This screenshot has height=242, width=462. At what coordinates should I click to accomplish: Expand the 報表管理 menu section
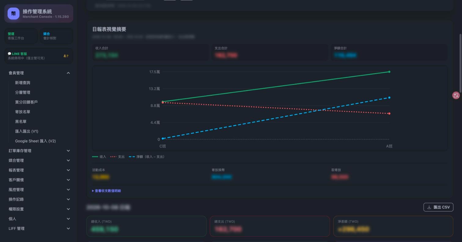pyautogui.click(x=39, y=170)
